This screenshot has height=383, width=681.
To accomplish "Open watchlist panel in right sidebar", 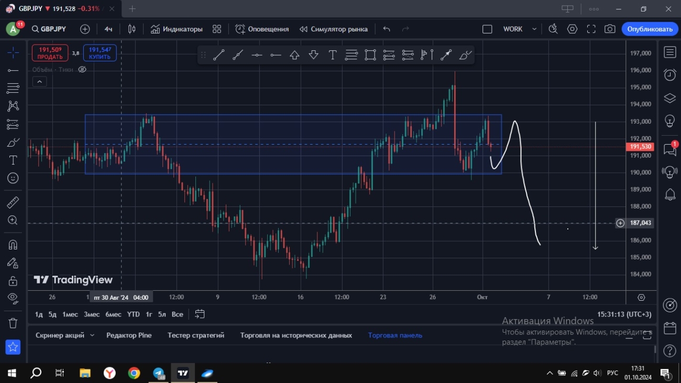I will coord(669,52).
